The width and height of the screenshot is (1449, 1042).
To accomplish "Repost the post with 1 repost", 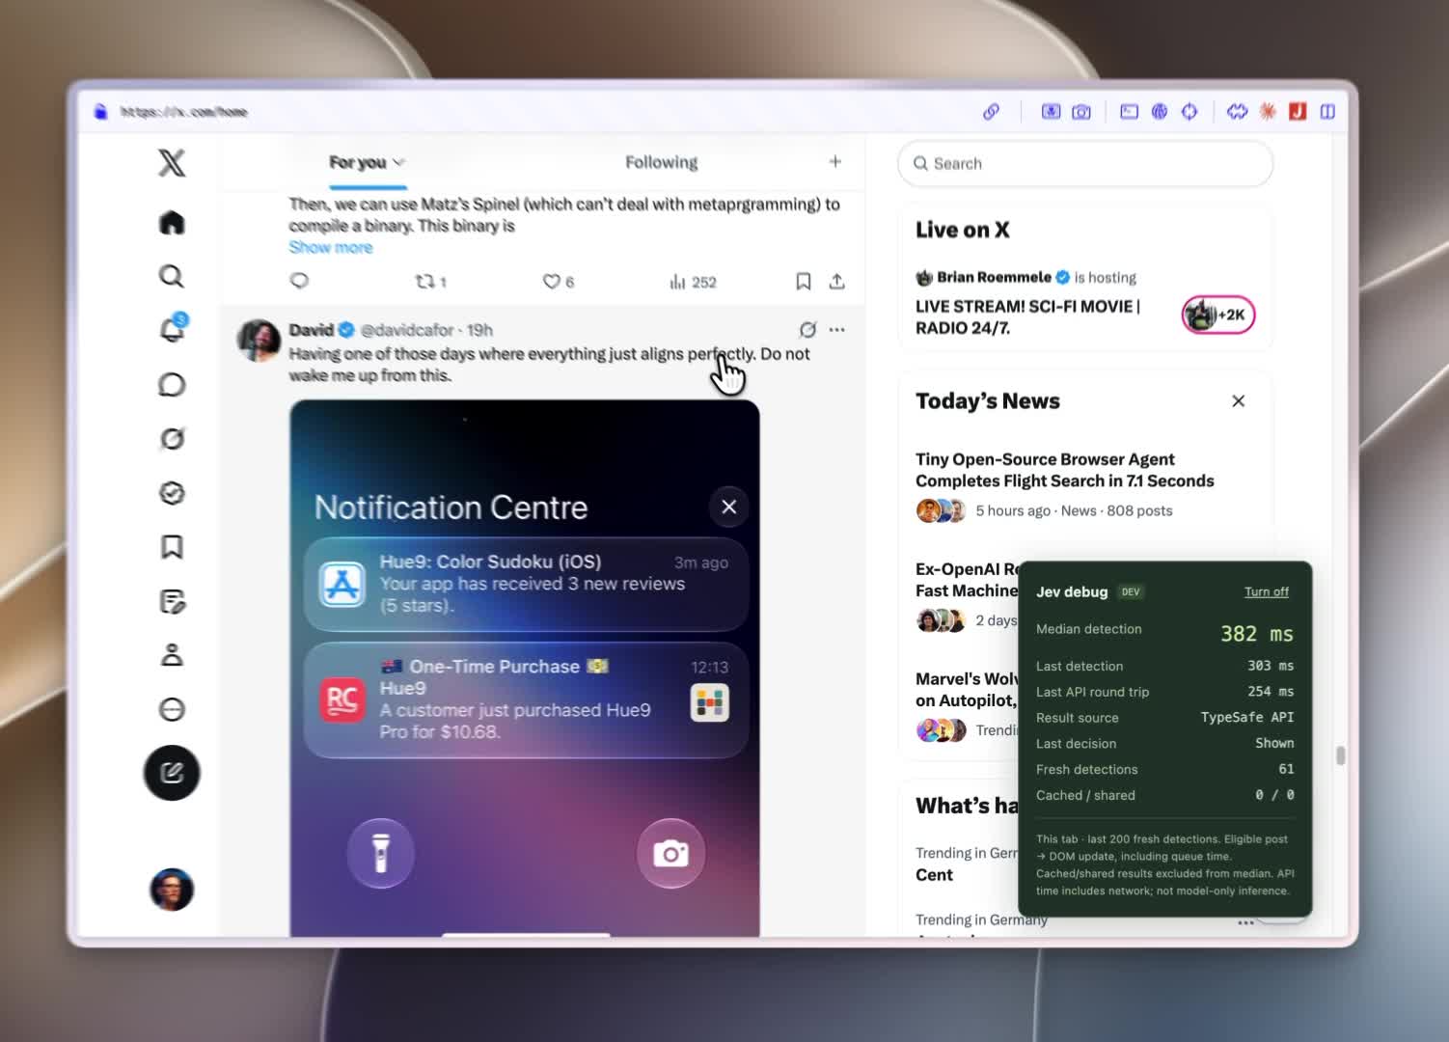I will coord(430,282).
